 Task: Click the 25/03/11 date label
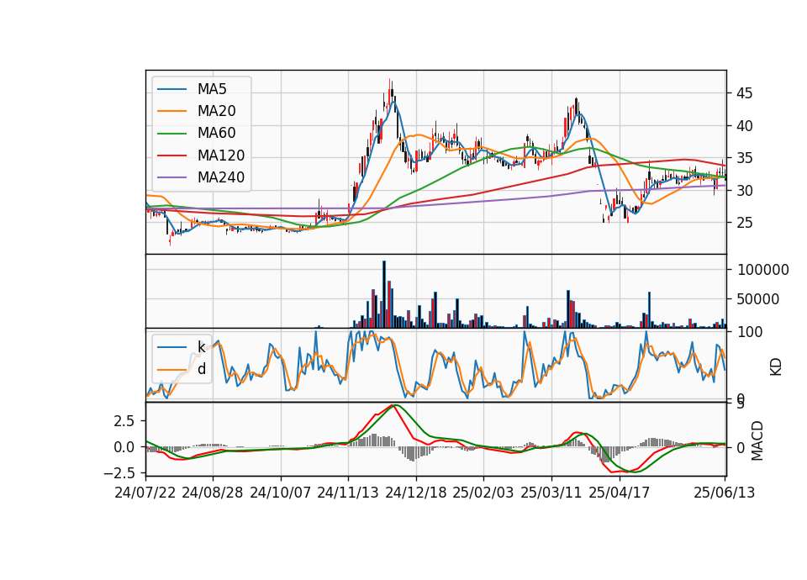[x=551, y=493]
